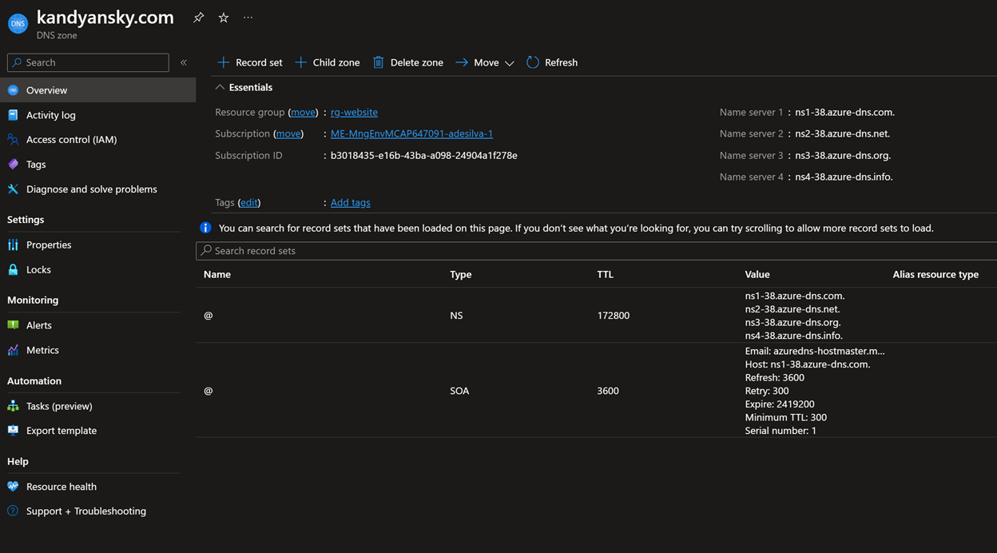The width and height of the screenshot is (997, 553).
Task: Click the DNS zone icon beside title
Action: [18, 24]
